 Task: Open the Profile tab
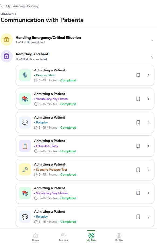pyautogui.click(x=119, y=237)
